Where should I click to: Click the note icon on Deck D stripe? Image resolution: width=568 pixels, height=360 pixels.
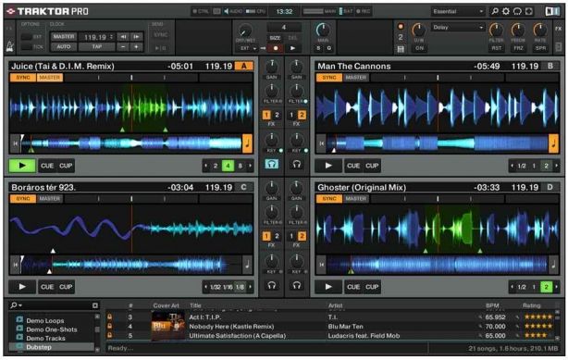[x=553, y=265]
